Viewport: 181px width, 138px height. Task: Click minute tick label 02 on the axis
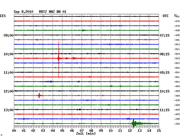tap(33, 131)
